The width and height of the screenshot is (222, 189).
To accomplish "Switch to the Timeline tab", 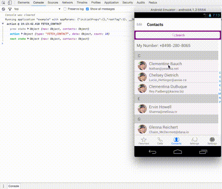I will pos(82,3).
